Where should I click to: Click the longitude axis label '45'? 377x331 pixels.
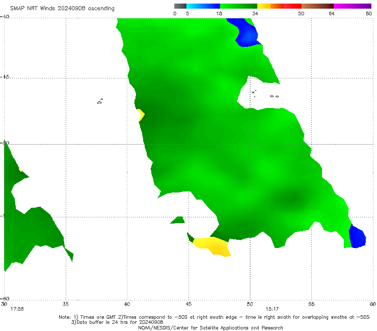click(188, 304)
